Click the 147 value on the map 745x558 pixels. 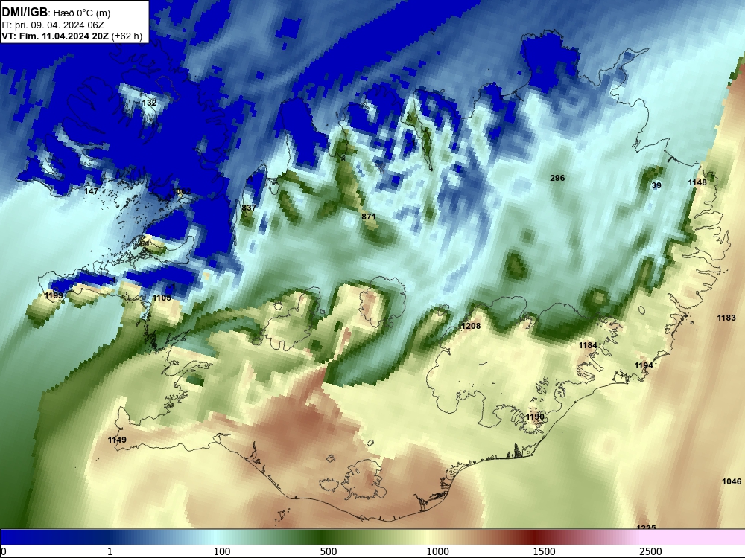[91, 191]
